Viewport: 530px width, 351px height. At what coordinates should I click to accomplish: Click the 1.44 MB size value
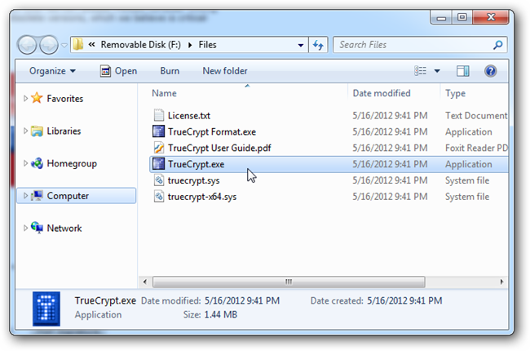[x=221, y=315]
